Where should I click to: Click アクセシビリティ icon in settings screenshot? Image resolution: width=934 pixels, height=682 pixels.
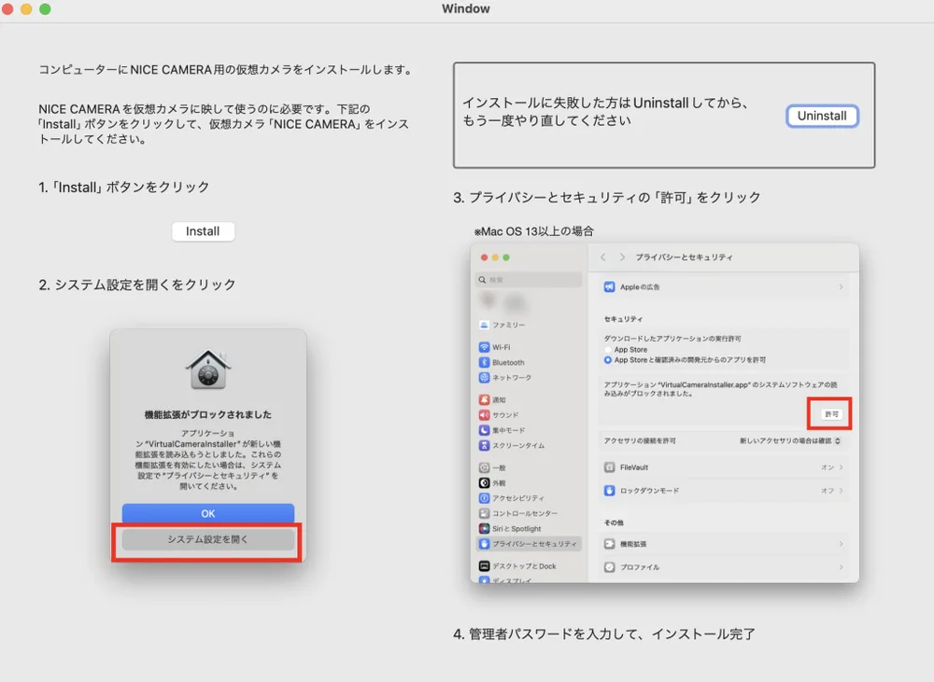tap(484, 498)
